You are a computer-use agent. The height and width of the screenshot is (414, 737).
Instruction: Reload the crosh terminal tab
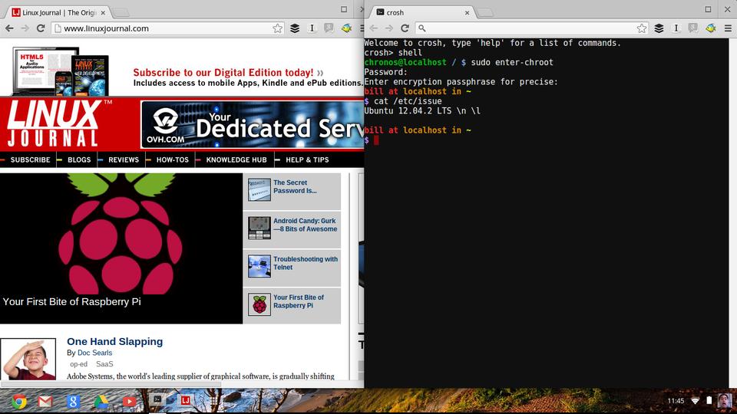tap(405, 28)
